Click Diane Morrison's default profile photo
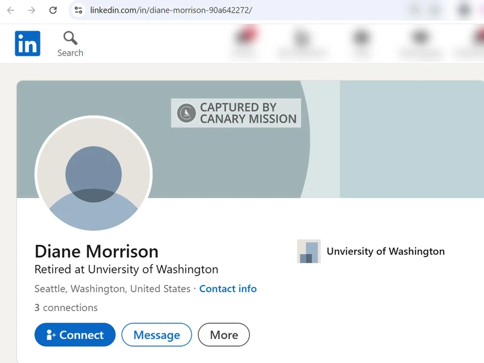 pos(93,174)
